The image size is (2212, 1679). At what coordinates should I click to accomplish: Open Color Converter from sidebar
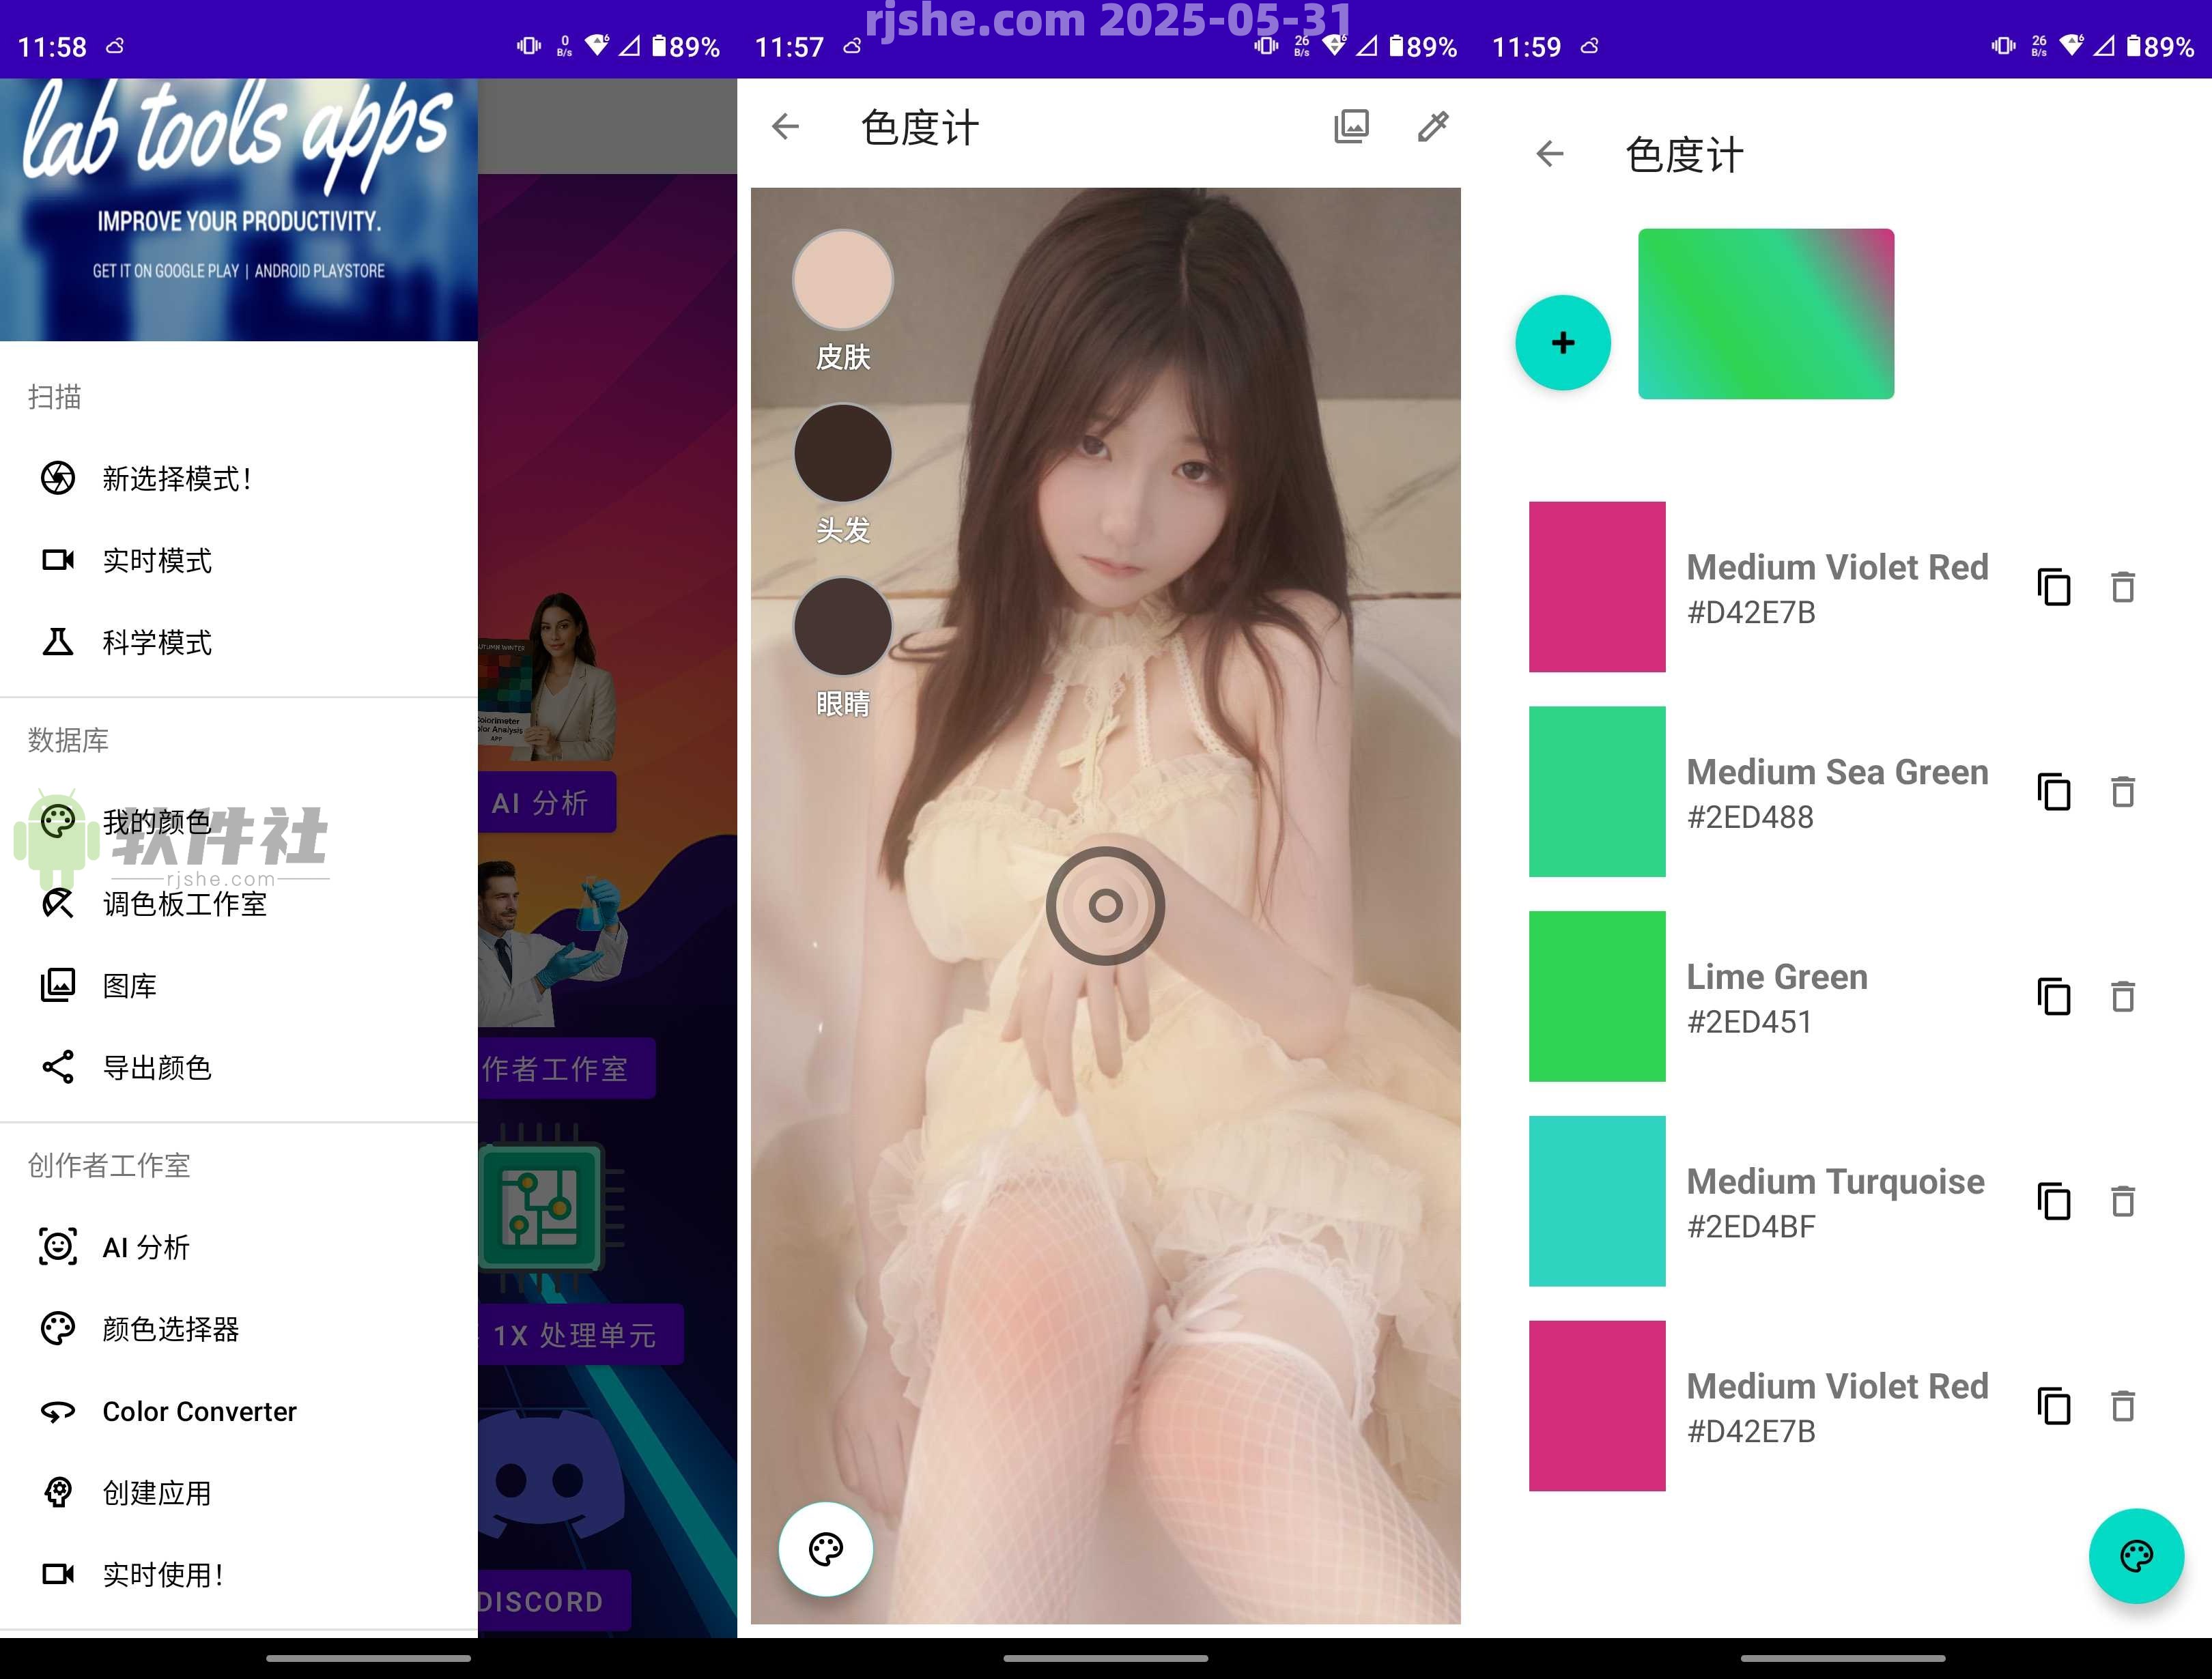point(198,1412)
